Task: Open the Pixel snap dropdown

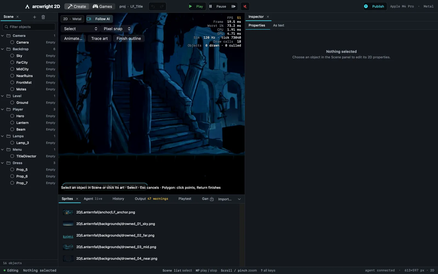Action: tap(117, 29)
